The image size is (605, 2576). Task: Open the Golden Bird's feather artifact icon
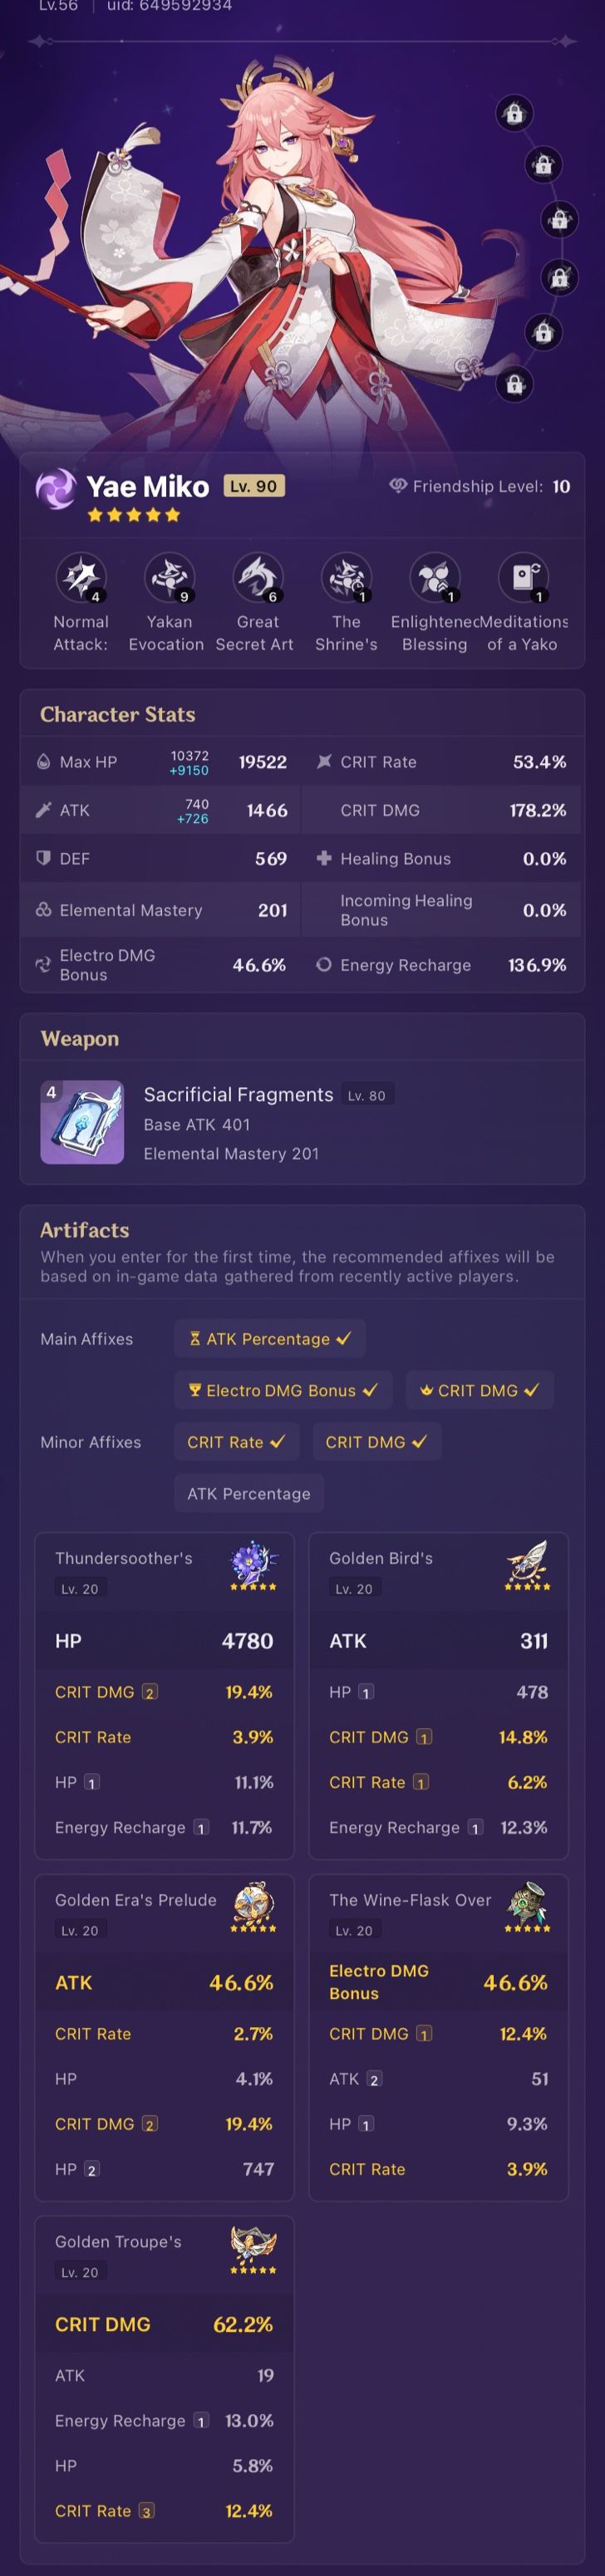(527, 1563)
